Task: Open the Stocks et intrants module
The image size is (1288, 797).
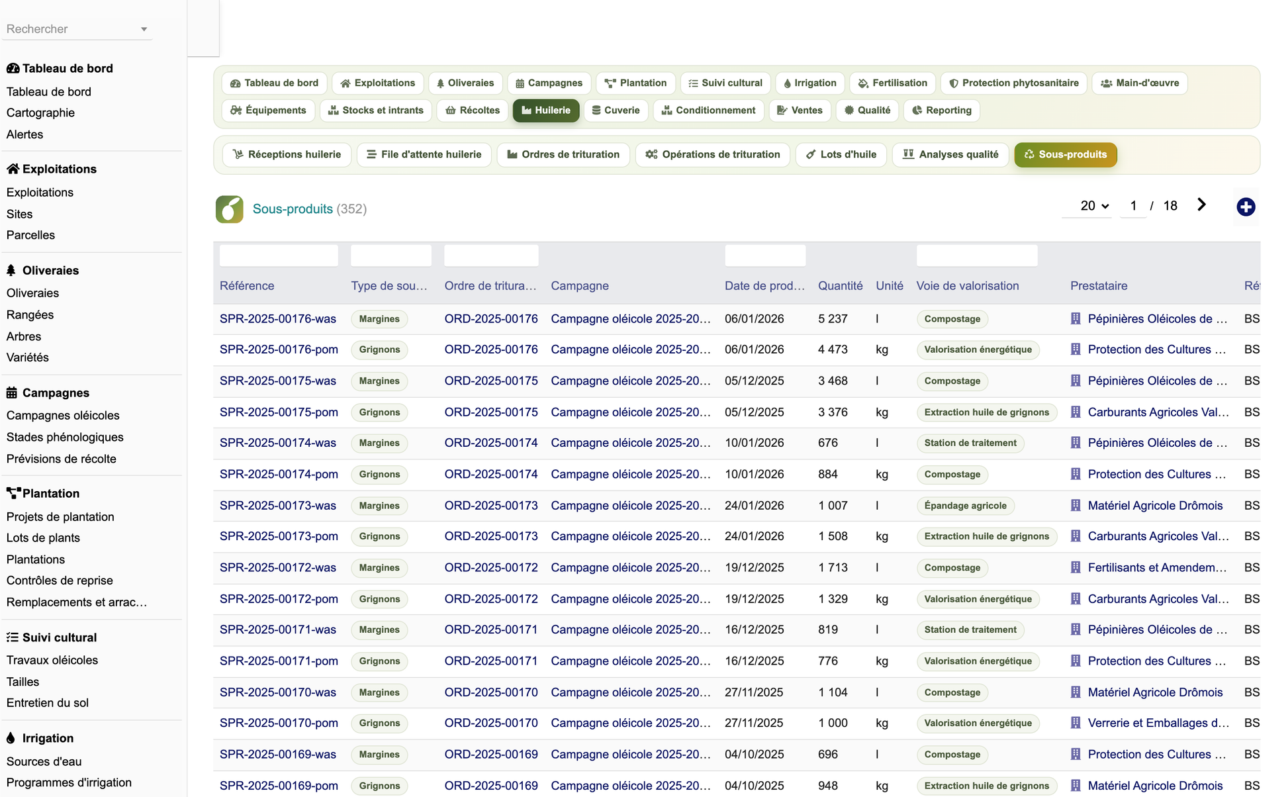Action: coord(375,110)
